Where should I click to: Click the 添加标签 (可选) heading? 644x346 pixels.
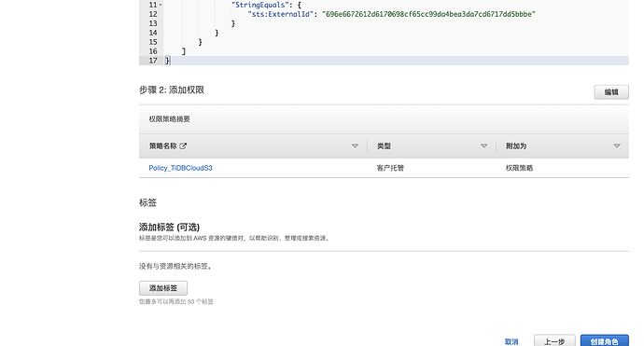[x=169, y=227]
